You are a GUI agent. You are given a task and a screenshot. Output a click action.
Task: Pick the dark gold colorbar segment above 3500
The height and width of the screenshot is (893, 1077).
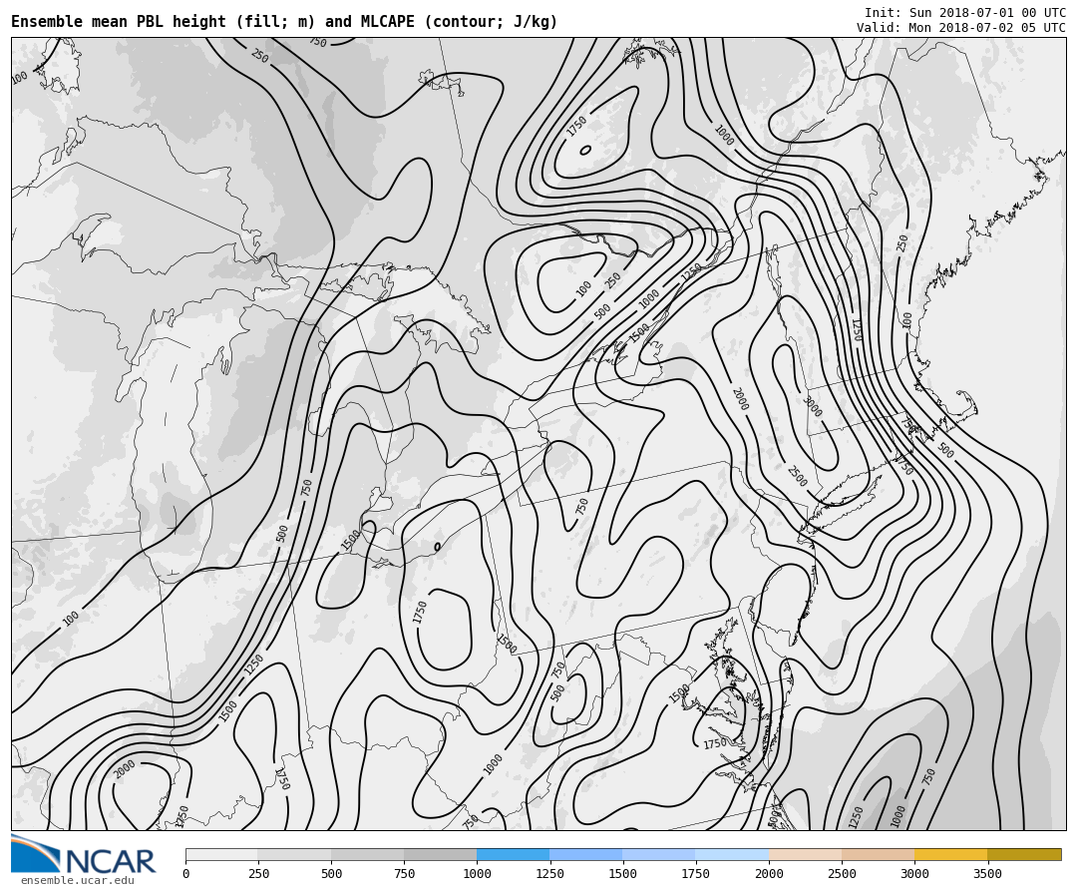1024,854
